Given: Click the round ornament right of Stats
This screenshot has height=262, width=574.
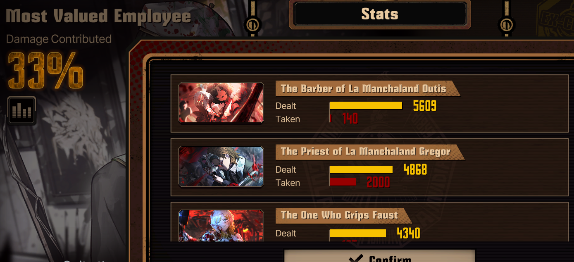Looking at the screenshot, I should [x=507, y=25].
